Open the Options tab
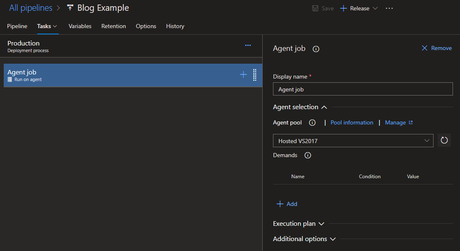Screen dimensions: 460x251 pyautogui.click(x=146, y=26)
